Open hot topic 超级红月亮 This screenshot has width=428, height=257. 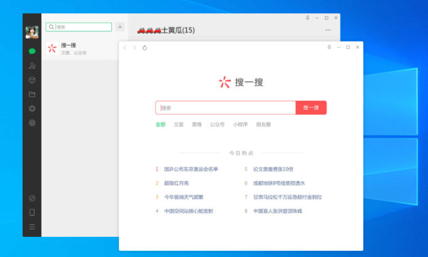coord(177,183)
